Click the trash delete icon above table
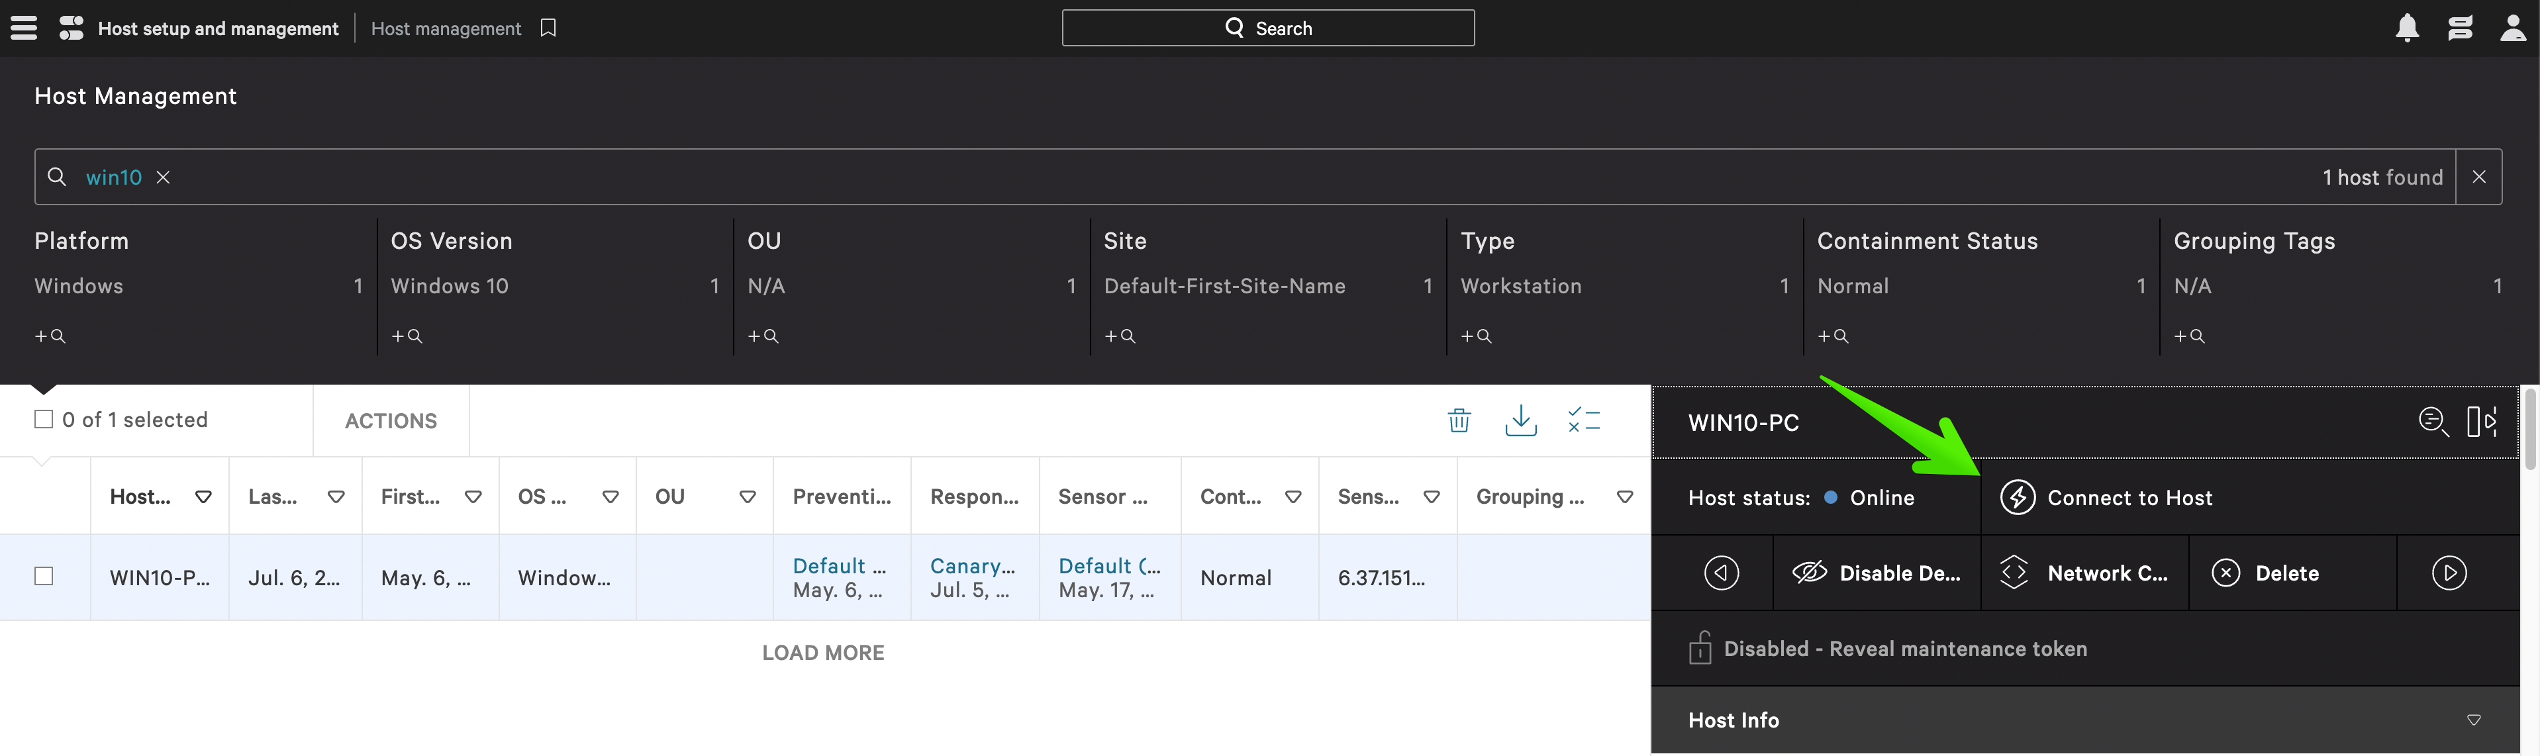The image size is (2540, 756). (x=1458, y=421)
